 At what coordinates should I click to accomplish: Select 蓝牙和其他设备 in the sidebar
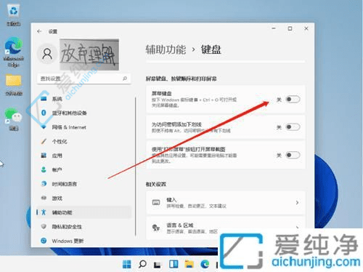coord(84,113)
